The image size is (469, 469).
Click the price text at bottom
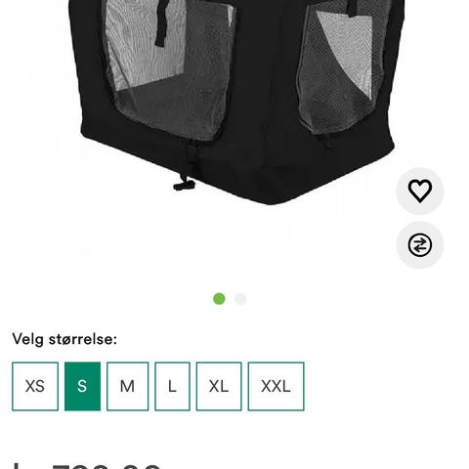(86, 465)
